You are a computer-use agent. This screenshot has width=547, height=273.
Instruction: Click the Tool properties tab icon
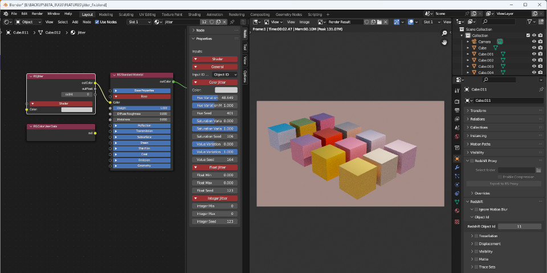point(457,91)
